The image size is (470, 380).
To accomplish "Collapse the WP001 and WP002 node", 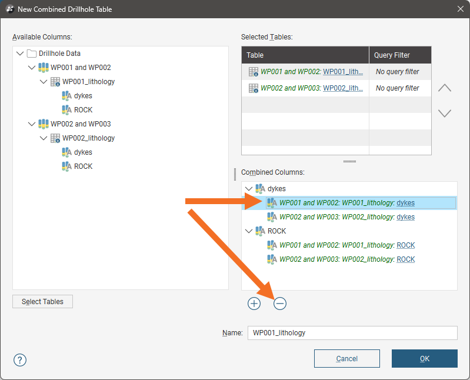I will click(32, 68).
